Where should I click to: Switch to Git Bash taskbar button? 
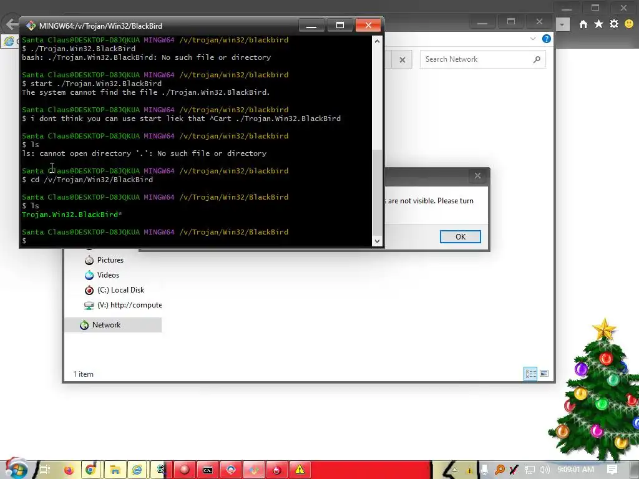[254, 470]
